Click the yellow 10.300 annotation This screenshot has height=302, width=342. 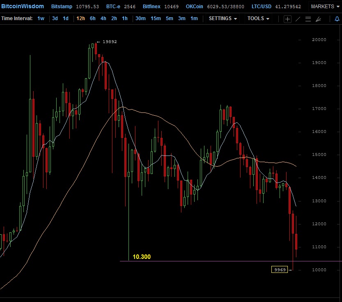pos(142,256)
